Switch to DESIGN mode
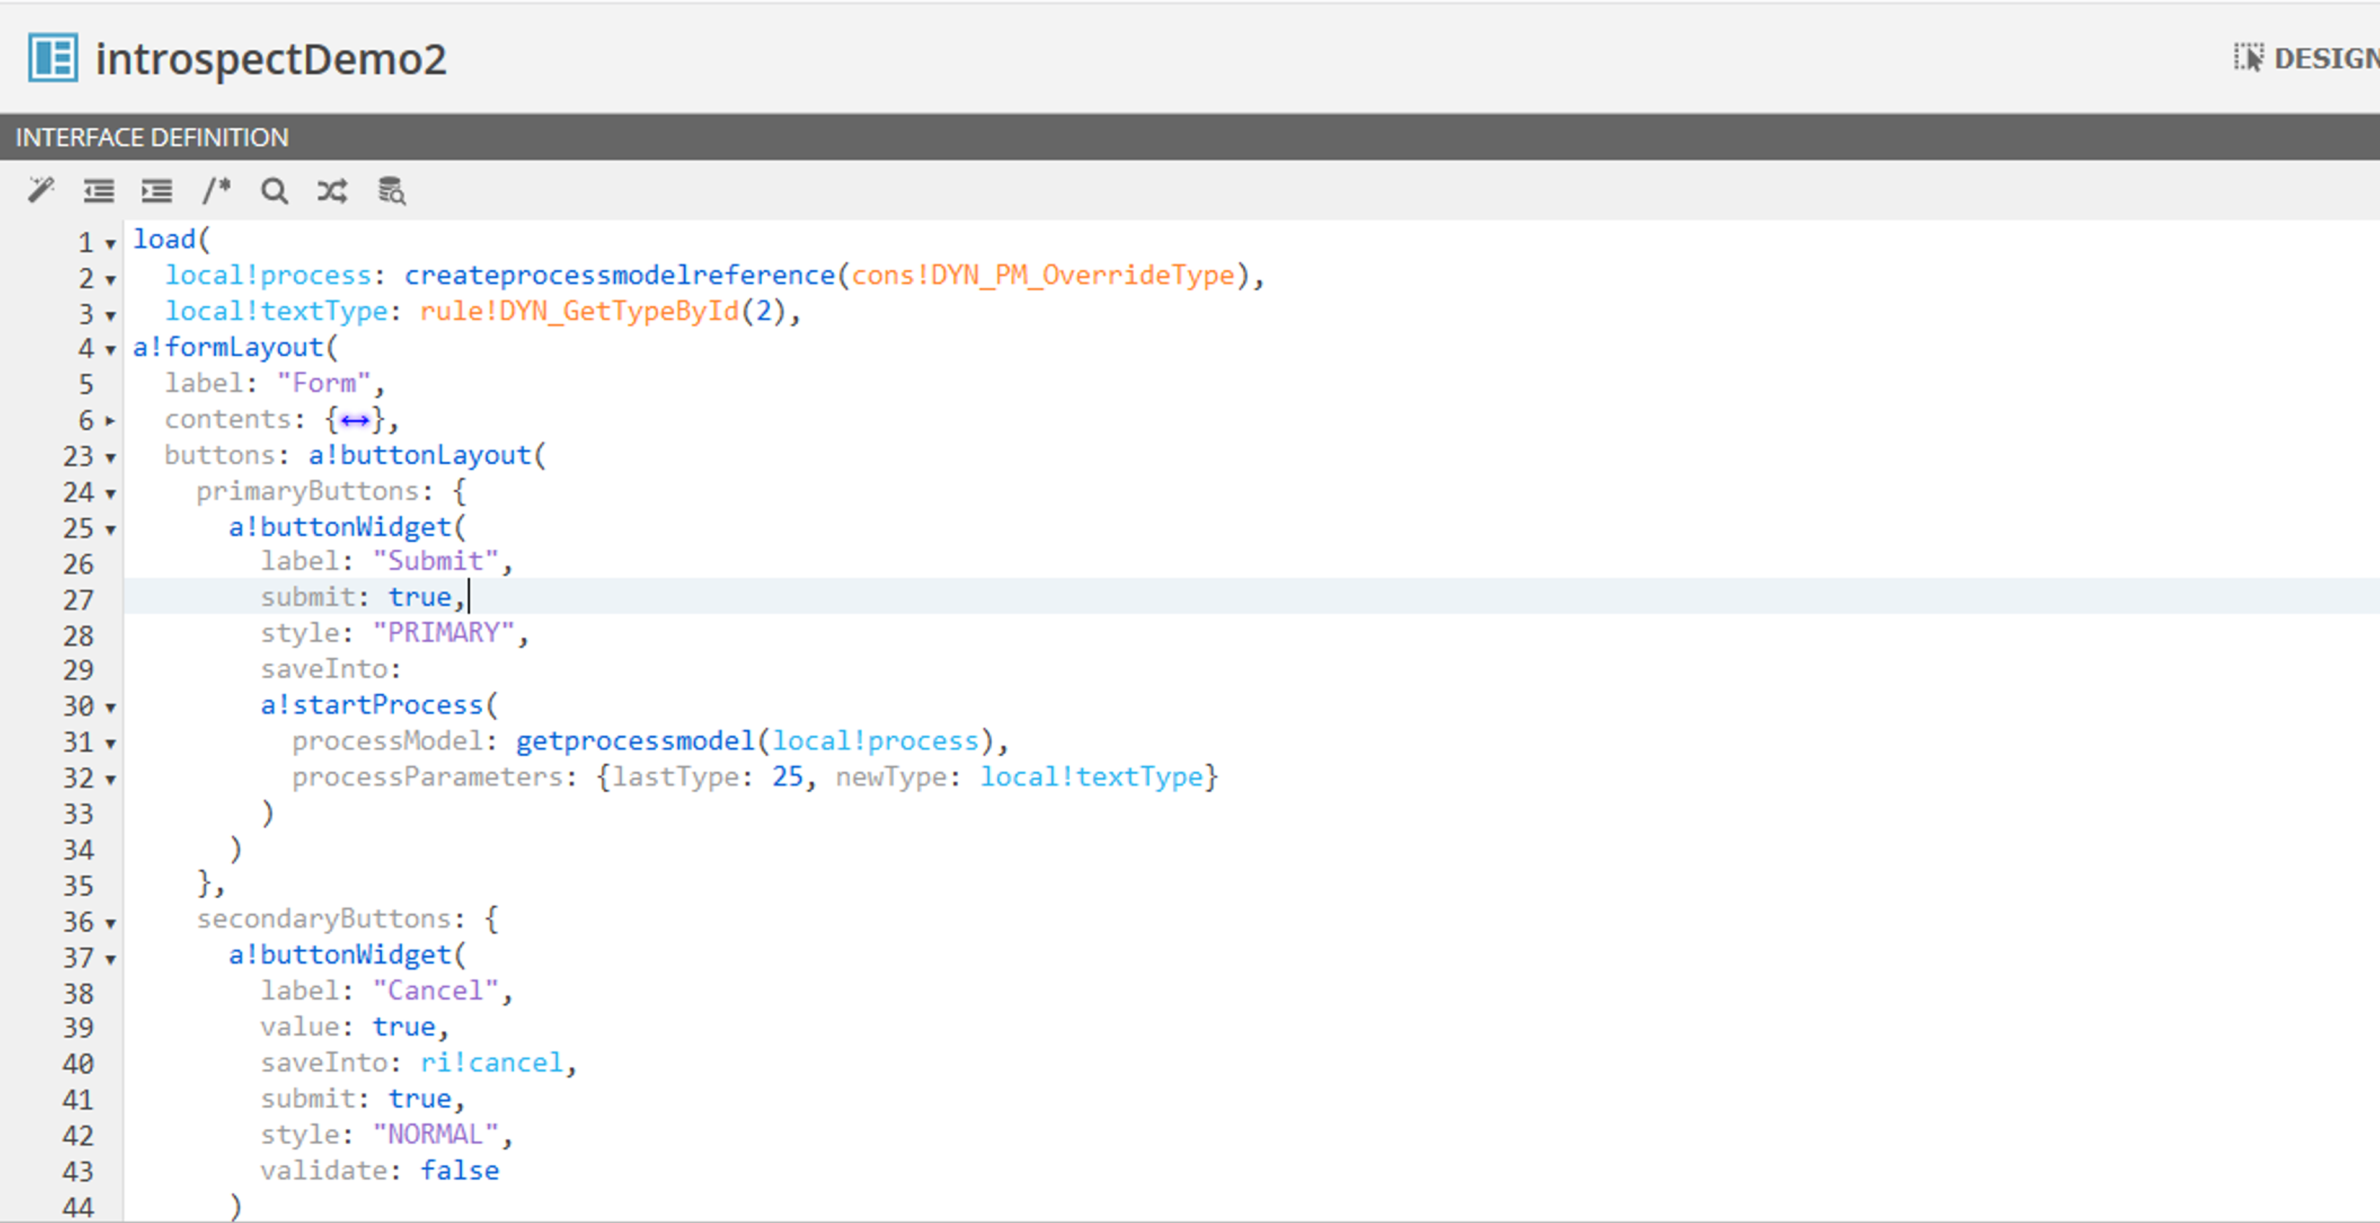2380x1223 pixels. 2307,58
